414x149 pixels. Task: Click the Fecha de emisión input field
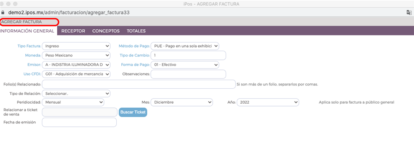click(x=79, y=122)
